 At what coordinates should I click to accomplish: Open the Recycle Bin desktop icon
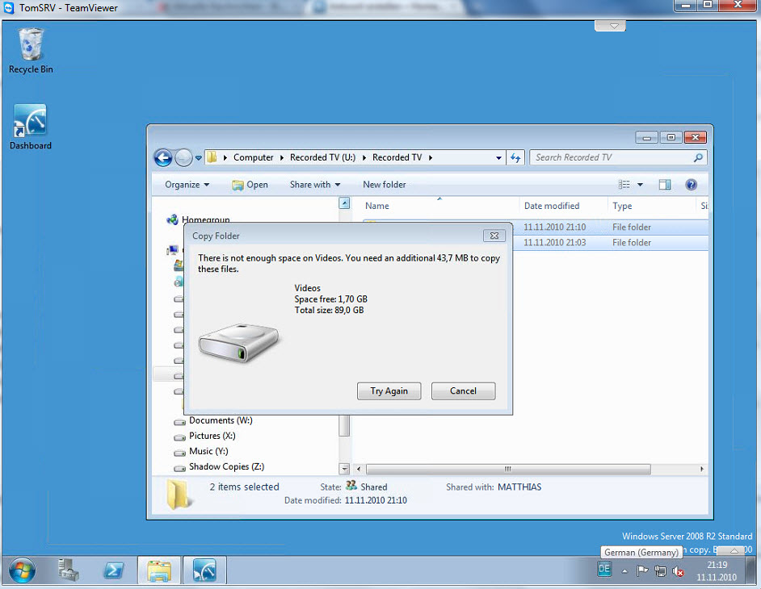click(x=31, y=50)
